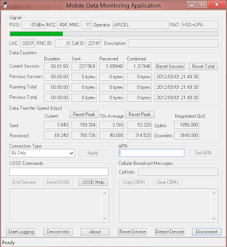Click 10s average received value 48.088
The width and height of the screenshot is (227, 247).
point(112,135)
